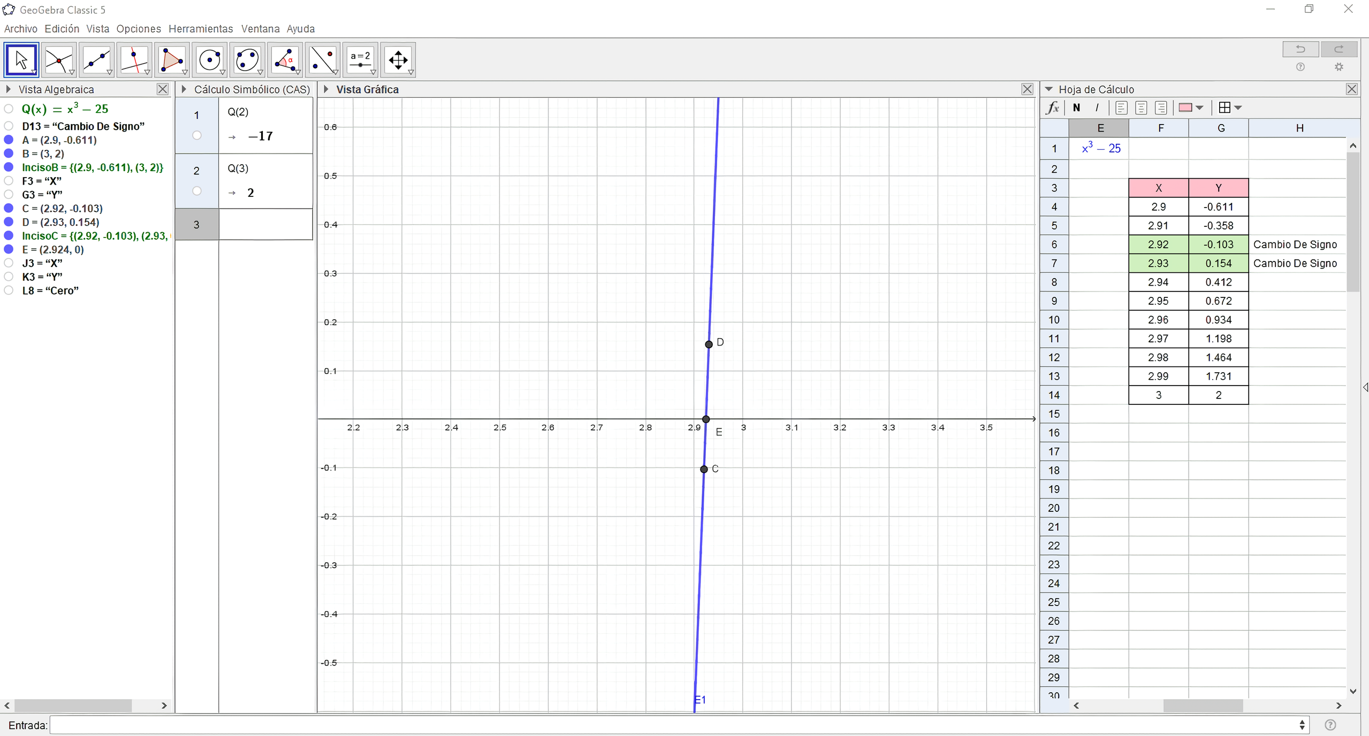Toggle visibility circle for CAS row 1
The width and height of the screenshot is (1369, 736).
tap(197, 135)
